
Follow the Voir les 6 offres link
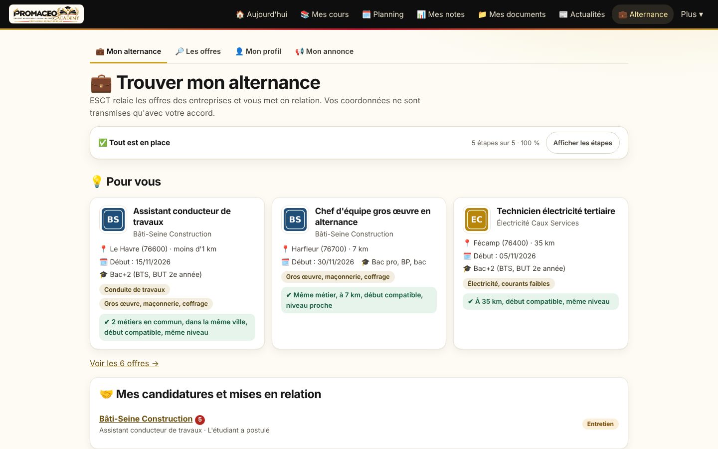pos(124,363)
